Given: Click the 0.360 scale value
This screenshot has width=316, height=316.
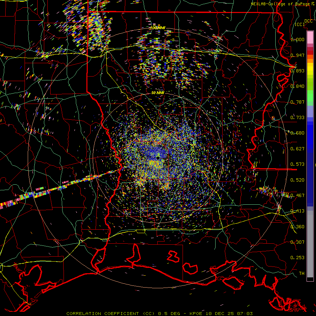Looking at the screenshot, I should point(297,227).
